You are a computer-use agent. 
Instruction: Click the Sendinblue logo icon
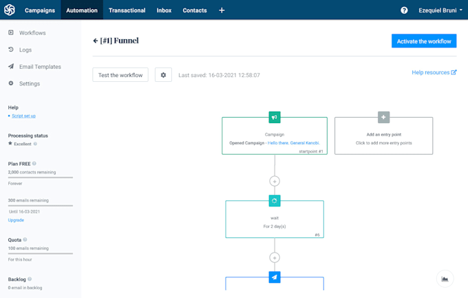click(x=10, y=10)
